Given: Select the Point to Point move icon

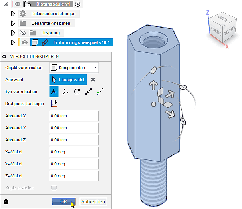Looking at the screenshot, I should coord(89,92).
